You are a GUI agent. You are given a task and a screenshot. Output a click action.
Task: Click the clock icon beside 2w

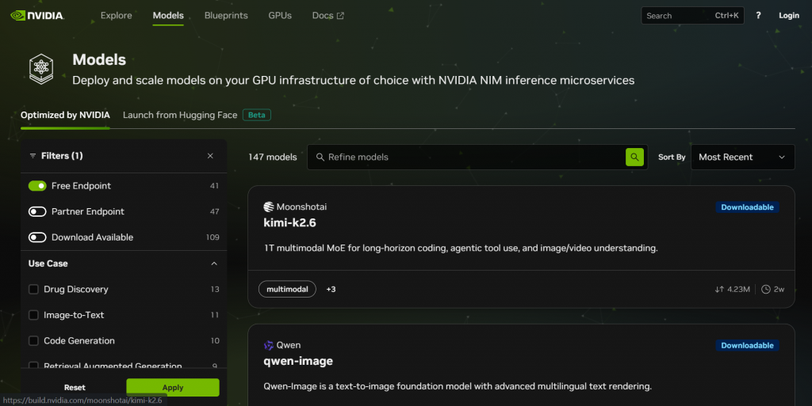pos(766,289)
